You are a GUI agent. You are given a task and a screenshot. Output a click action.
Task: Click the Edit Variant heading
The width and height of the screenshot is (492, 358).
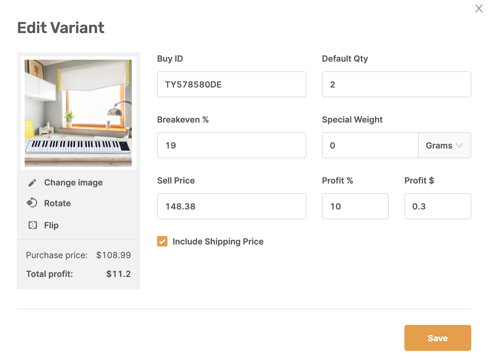pyautogui.click(x=61, y=28)
